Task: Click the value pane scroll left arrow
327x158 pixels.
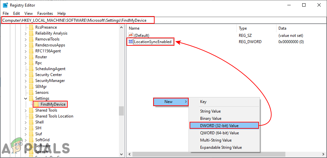Action: point(129,154)
